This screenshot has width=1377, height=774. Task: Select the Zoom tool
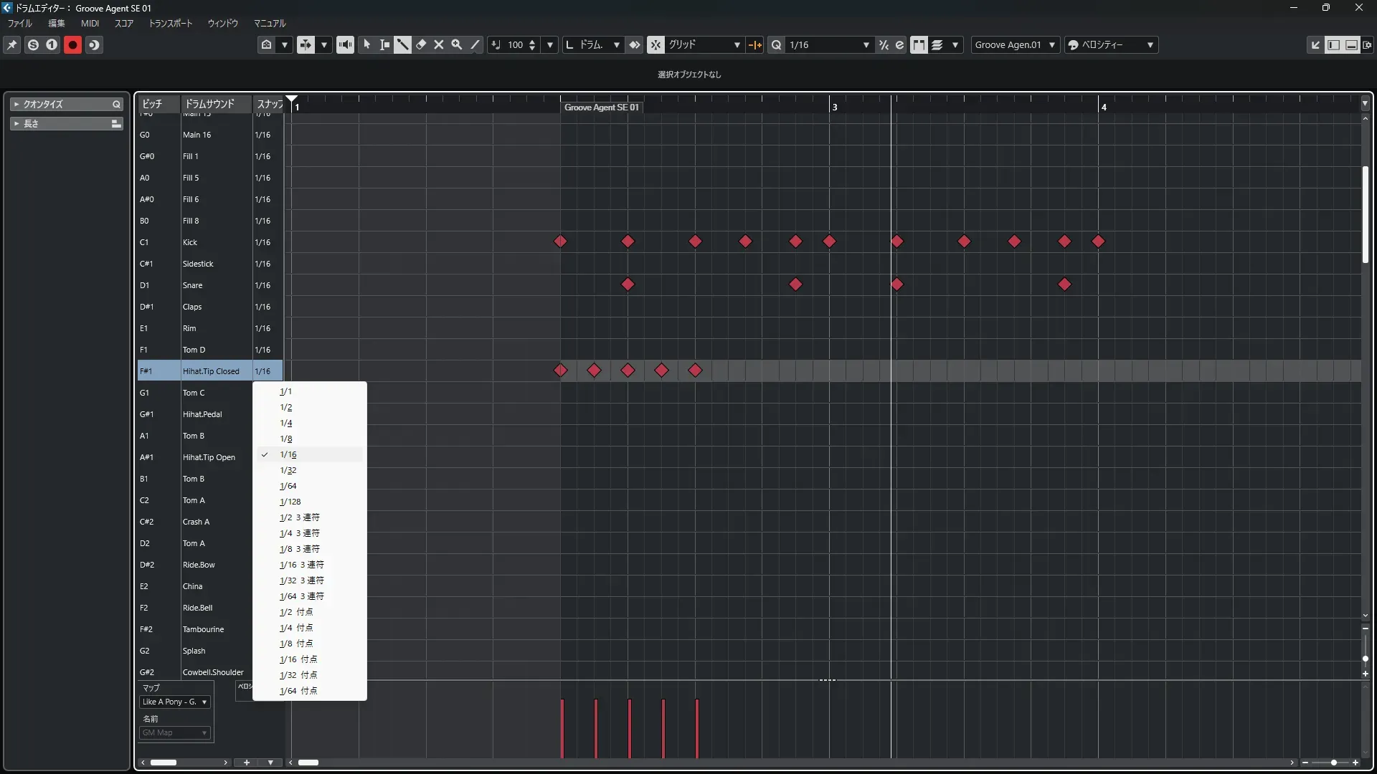(x=457, y=44)
